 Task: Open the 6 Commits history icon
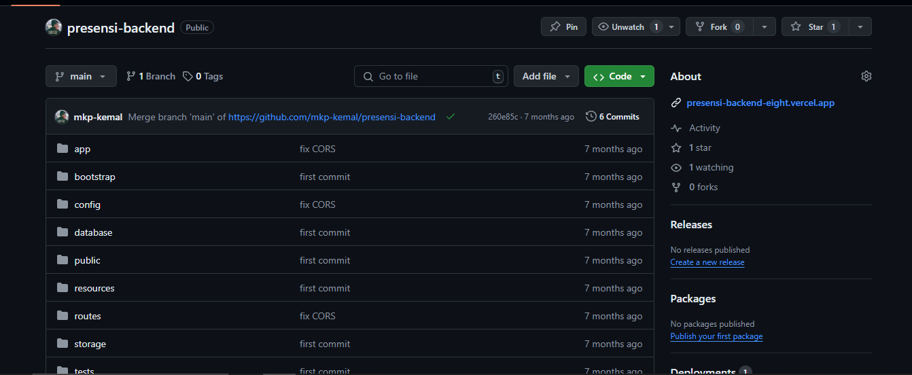tap(591, 117)
